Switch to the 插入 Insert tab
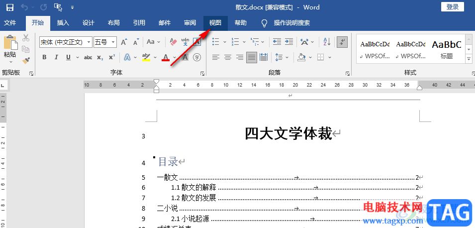The image size is (475, 228). point(63,23)
